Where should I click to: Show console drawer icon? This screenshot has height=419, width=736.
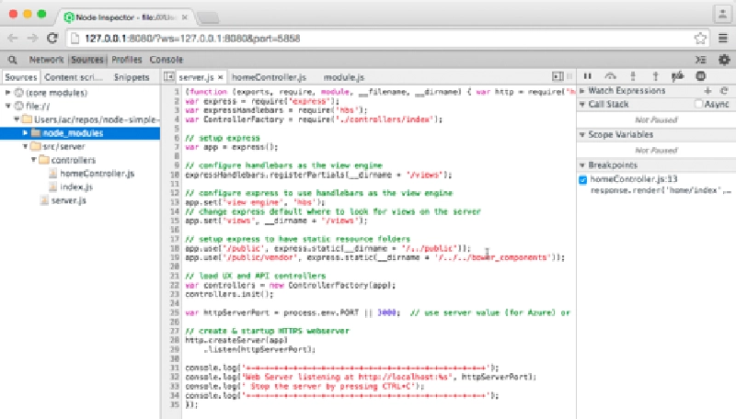point(701,60)
